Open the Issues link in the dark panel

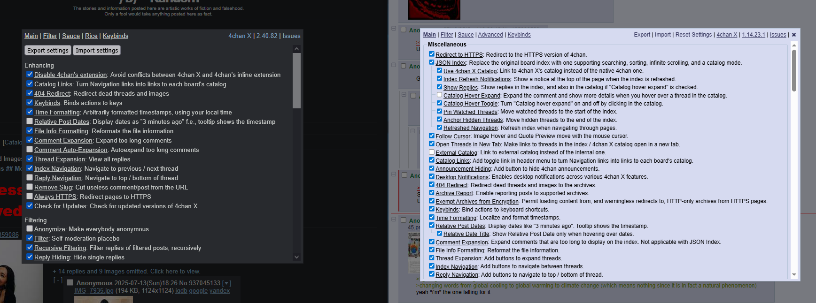coord(291,36)
